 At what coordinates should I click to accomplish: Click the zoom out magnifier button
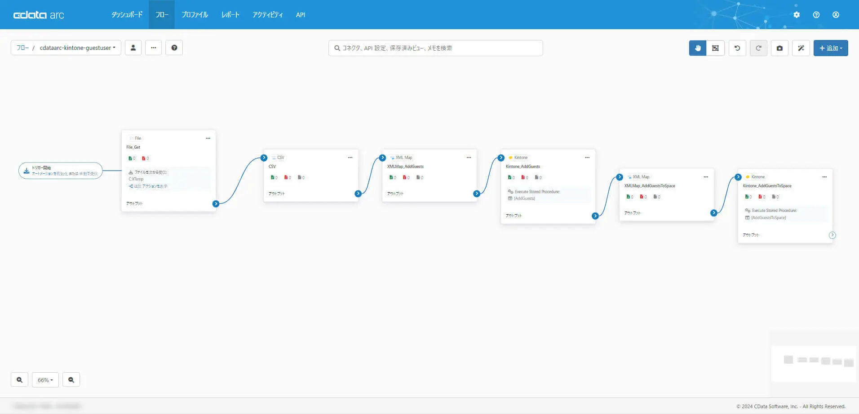[71, 380]
